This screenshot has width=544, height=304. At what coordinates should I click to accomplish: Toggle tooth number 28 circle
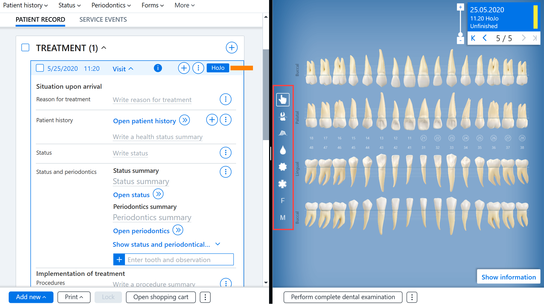(x=522, y=138)
